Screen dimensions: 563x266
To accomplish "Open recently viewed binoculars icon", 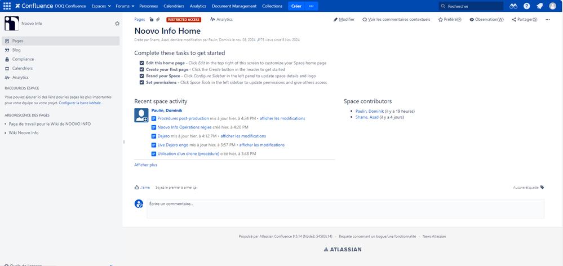I will [x=513, y=6].
